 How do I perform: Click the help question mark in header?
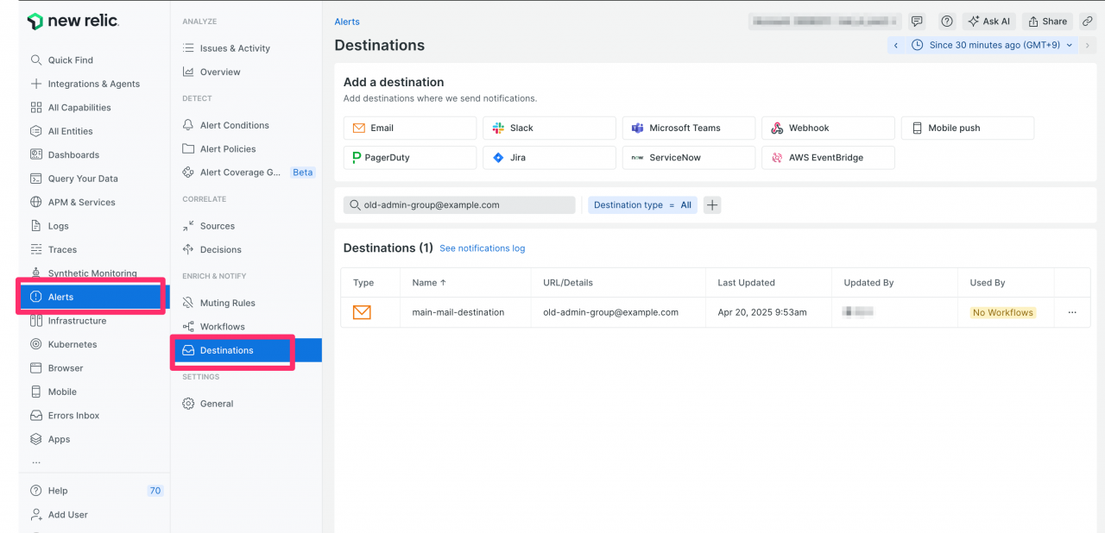947,22
